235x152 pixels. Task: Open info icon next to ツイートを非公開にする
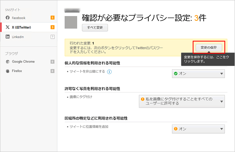pyautogui.click(x=109, y=72)
